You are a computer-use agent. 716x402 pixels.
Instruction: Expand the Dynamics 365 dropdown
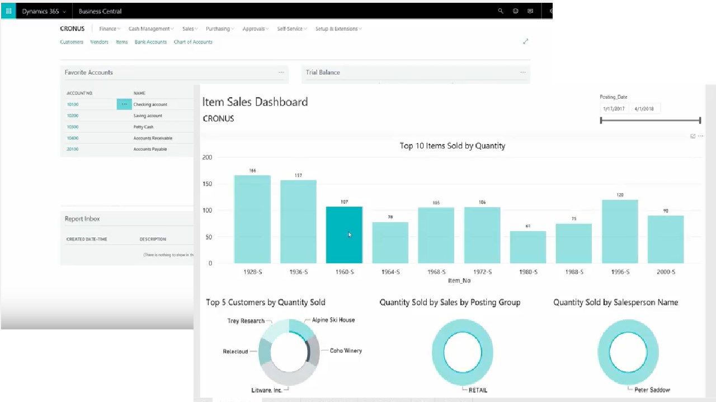coord(44,11)
